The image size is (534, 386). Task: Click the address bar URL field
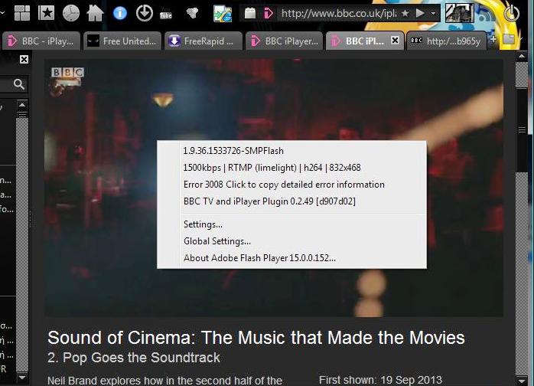tap(337, 13)
